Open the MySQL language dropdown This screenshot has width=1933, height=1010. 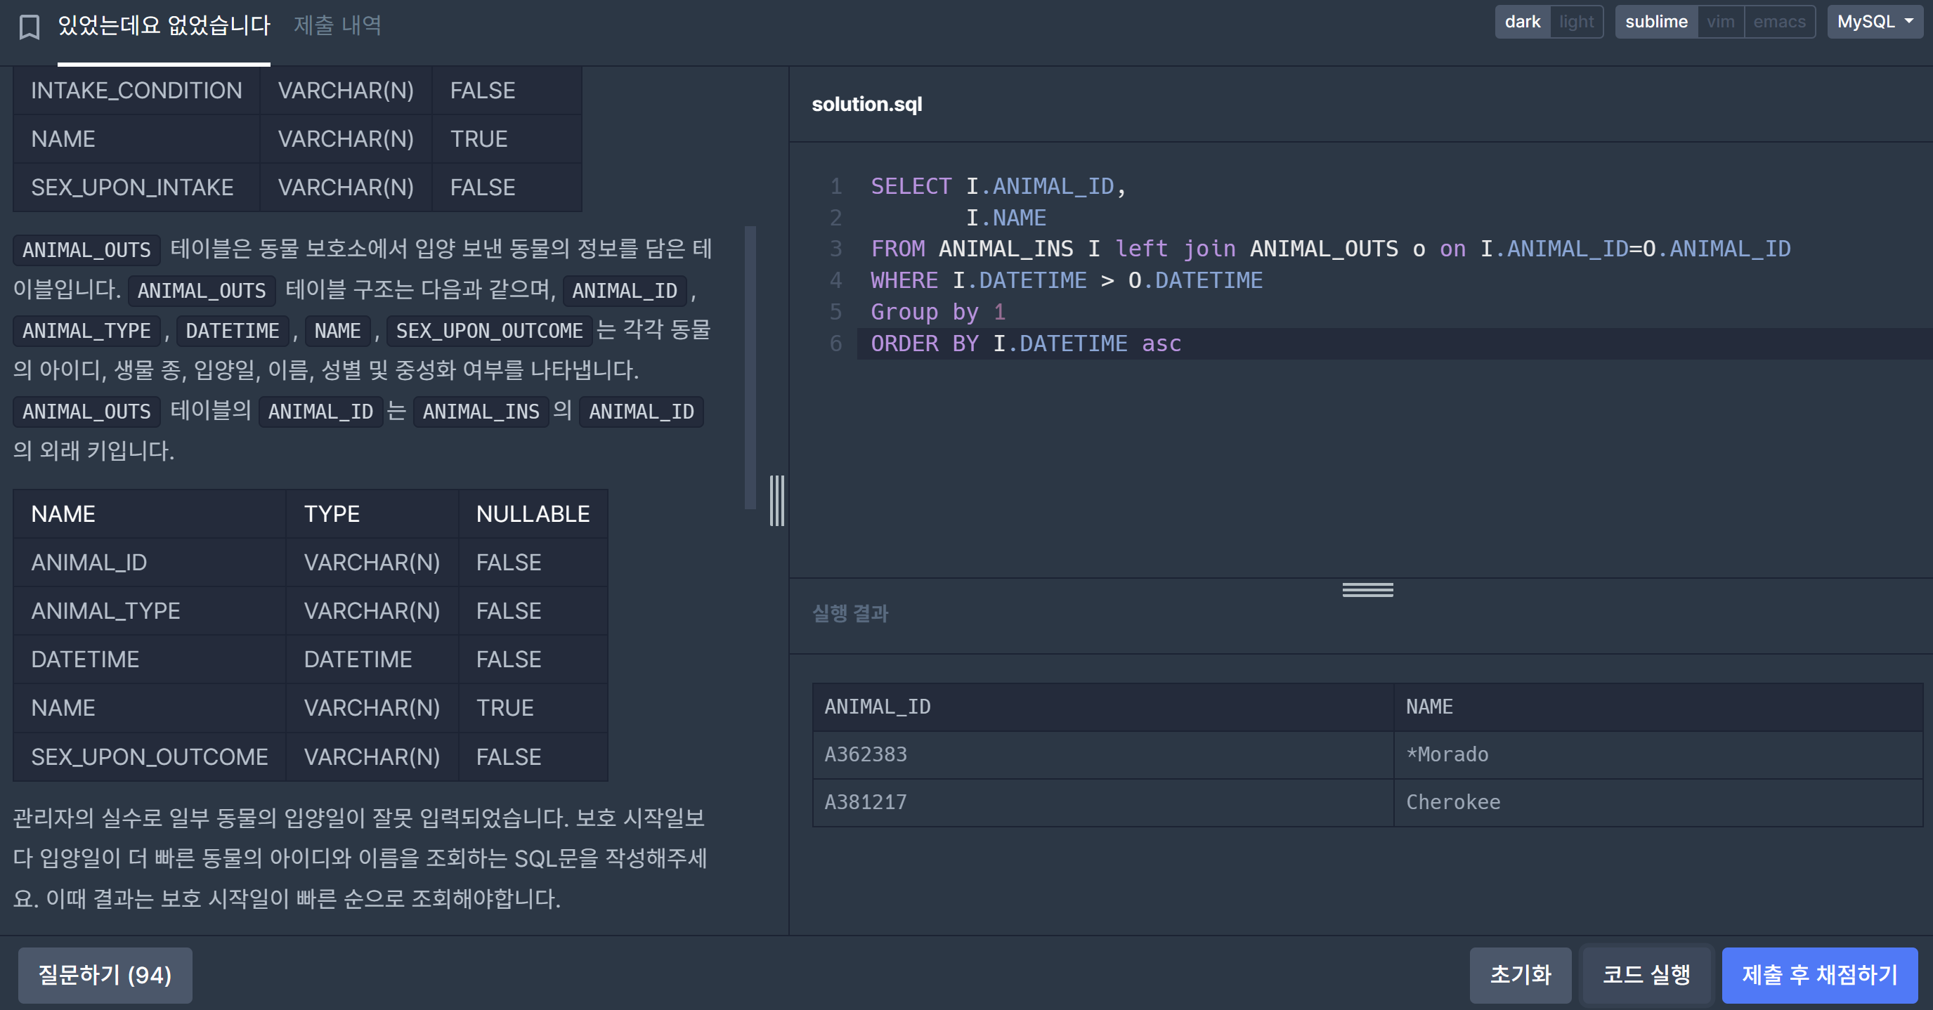coord(1874,22)
